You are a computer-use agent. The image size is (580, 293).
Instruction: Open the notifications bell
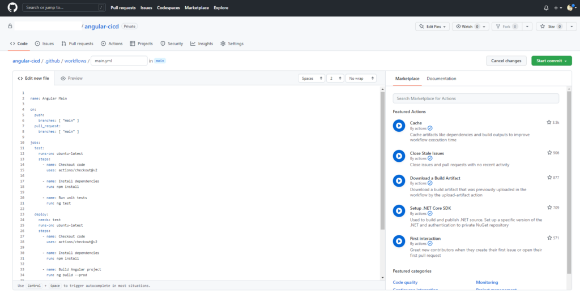click(x=547, y=8)
